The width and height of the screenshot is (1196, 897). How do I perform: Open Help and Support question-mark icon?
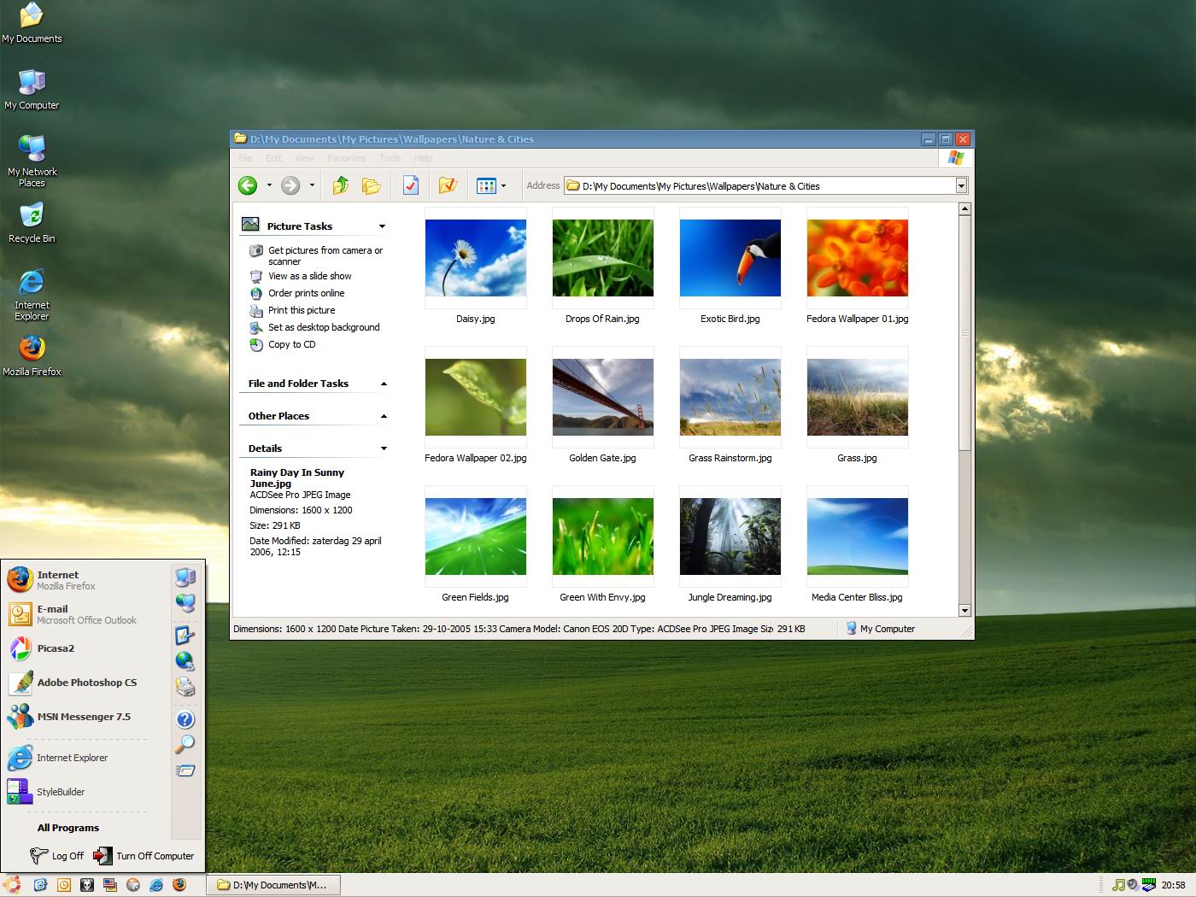tap(185, 719)
